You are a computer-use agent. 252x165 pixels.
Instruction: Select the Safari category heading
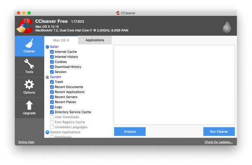tap(54, 47)
